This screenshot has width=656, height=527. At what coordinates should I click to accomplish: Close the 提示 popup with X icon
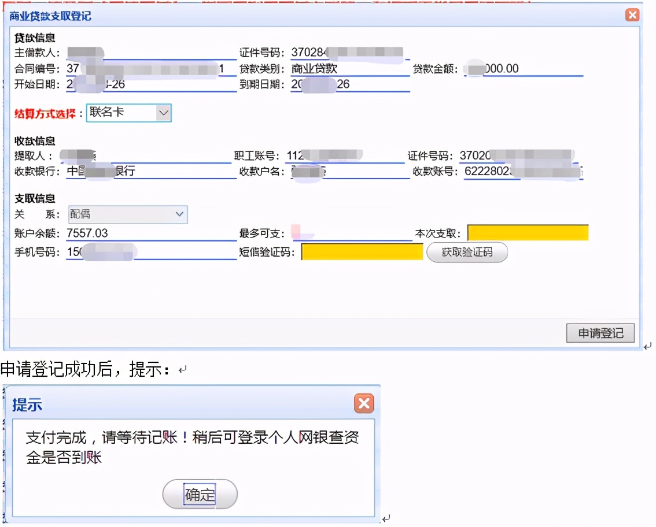click(364, 403)
